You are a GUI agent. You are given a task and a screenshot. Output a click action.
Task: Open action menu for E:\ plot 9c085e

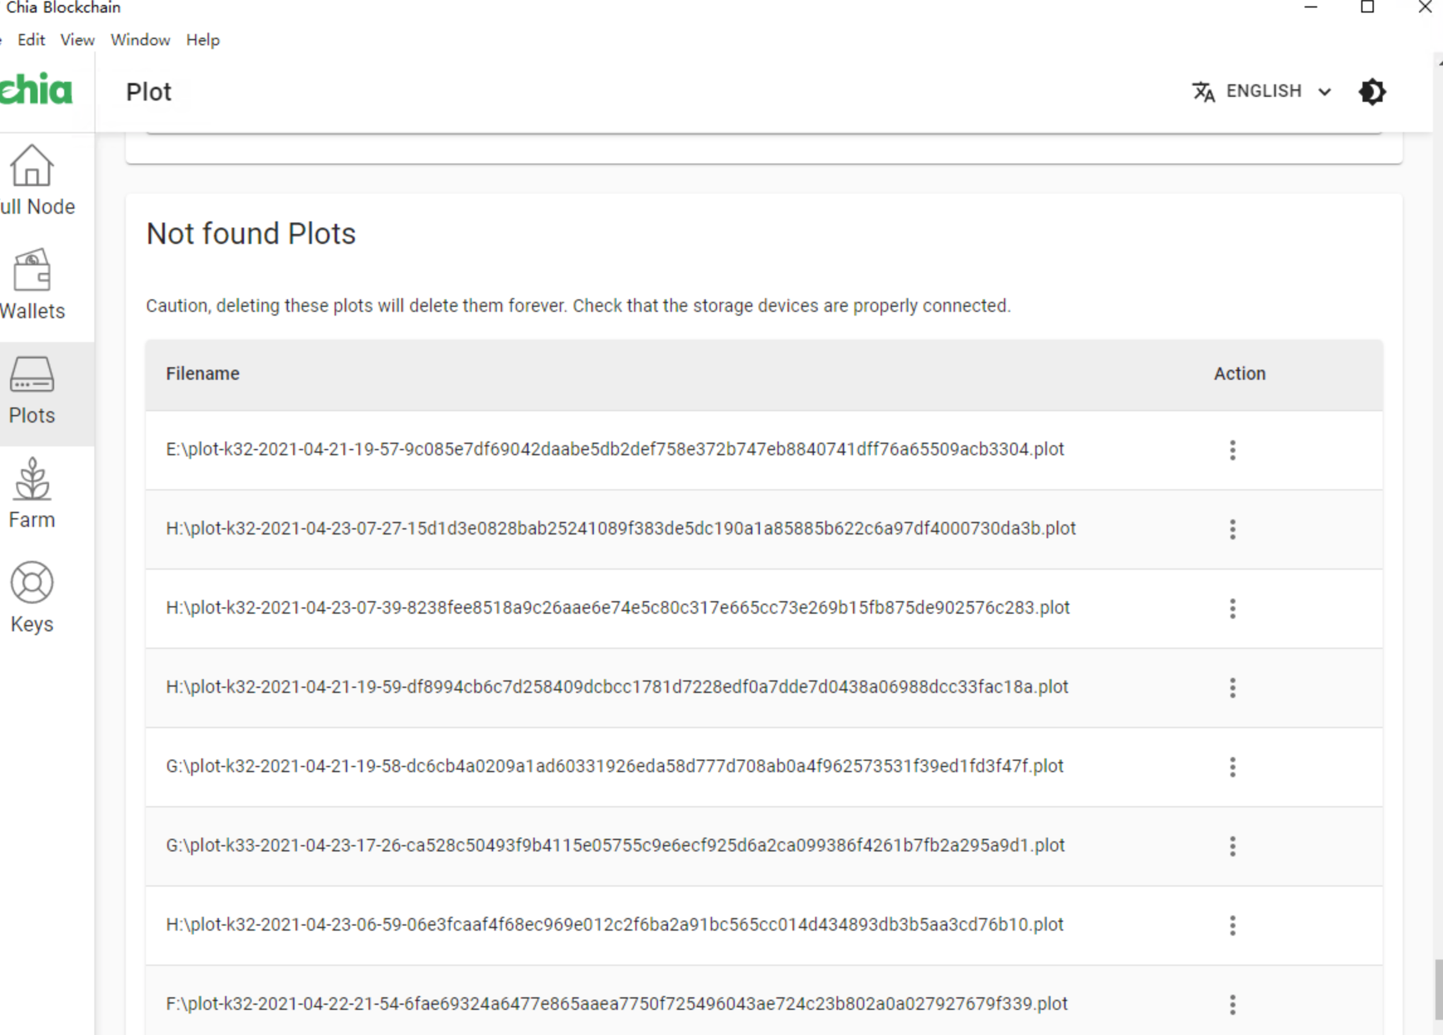[x=1232, y=450]
